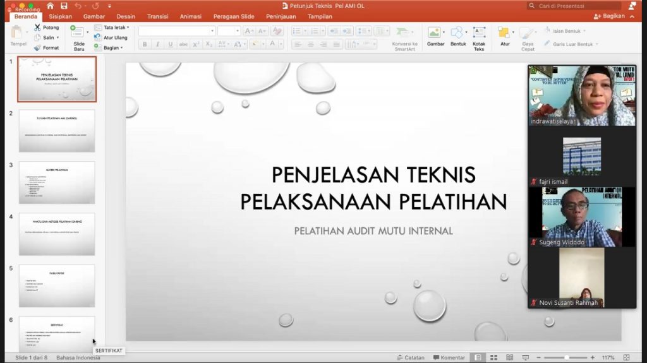The image size is (647, 363).
Task: Switch to the Peragaan Slide tab
Action: pos(234,16)
